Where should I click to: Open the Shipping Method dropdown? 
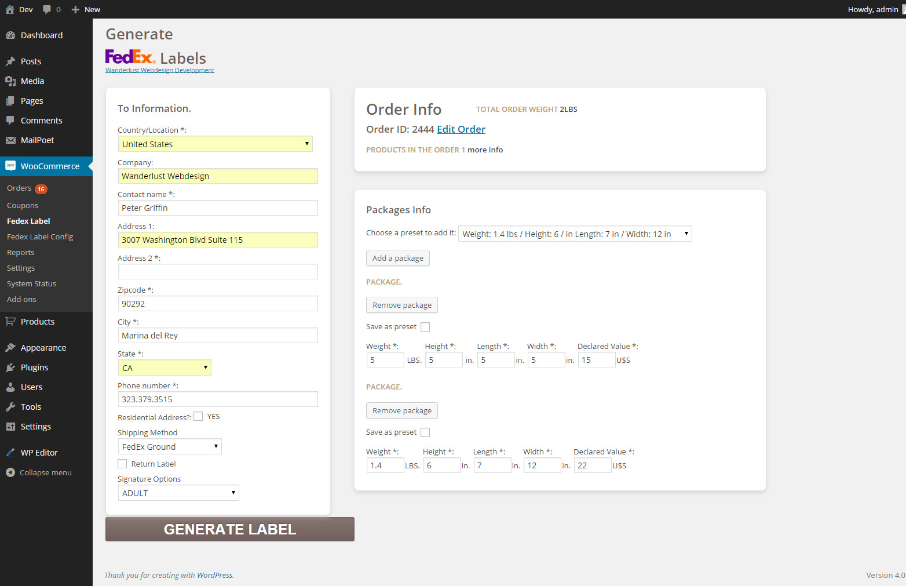(x=170, y=446)
